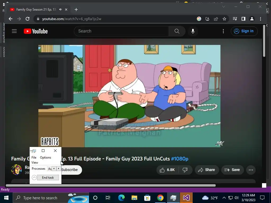271x203 pixels.
Task: Click the forward navigation arrow
Action: pos(19,19)
